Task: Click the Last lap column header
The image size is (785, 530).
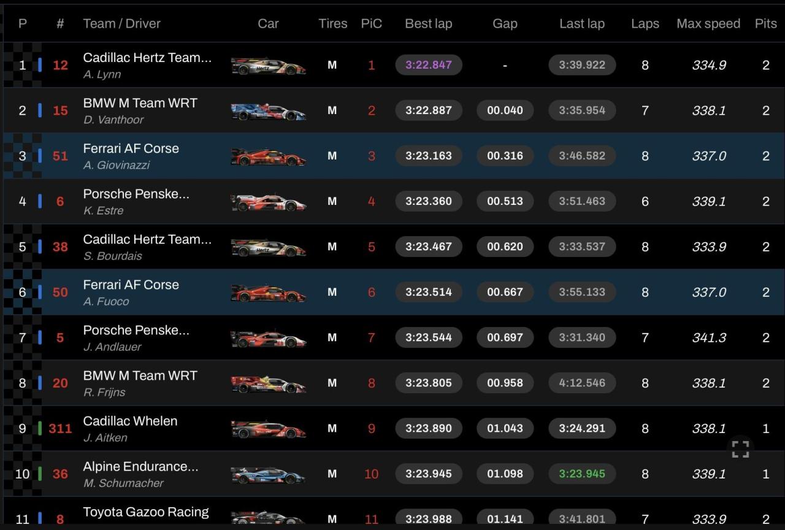Action: click(581, 24)
